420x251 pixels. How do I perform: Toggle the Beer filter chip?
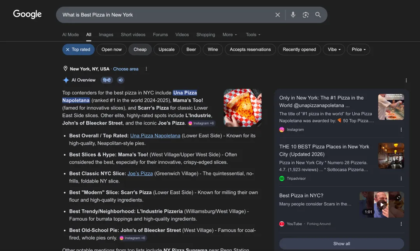click(x=191, y=49)
